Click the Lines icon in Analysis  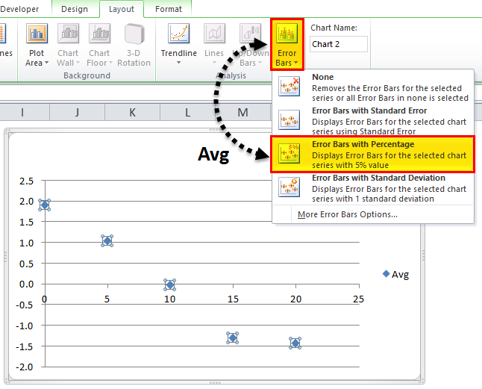click(x=214, y=33)
